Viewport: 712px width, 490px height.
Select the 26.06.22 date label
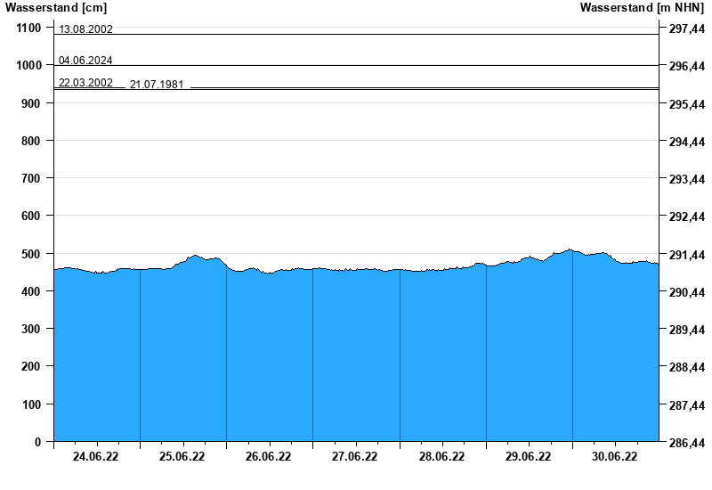pos(268,457)
